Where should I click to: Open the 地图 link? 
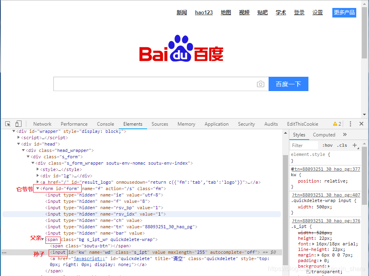[x=226, y=12]
